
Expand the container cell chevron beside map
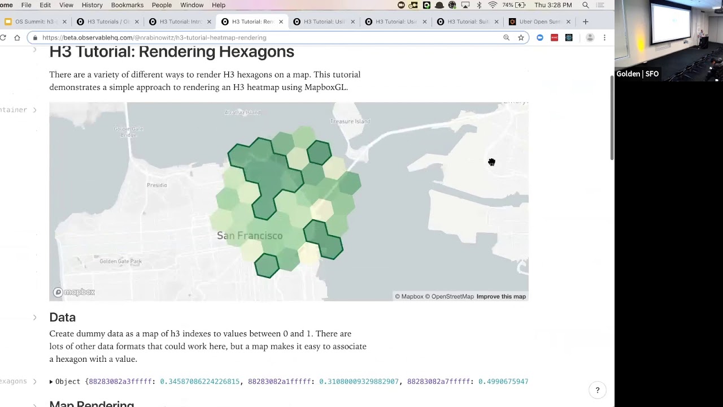coord(34,110)
